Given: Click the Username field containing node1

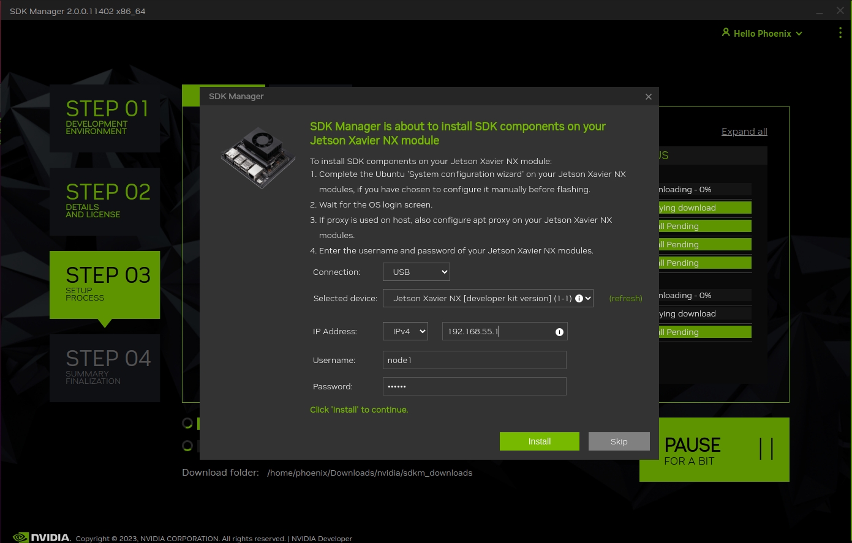Looking at the screenshot, I should [x=474, y=360].
